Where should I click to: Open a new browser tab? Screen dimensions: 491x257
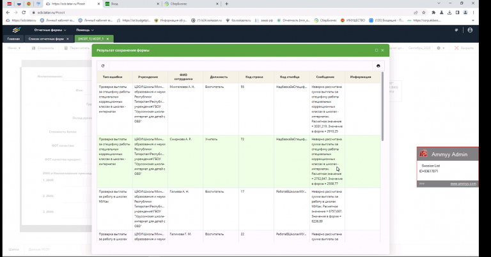coord(226,4)
